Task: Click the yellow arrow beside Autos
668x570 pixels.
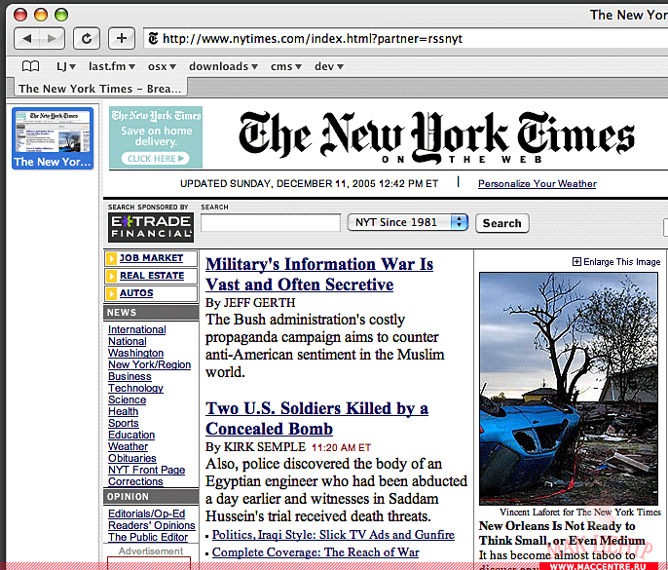Action: coord(111,293)
